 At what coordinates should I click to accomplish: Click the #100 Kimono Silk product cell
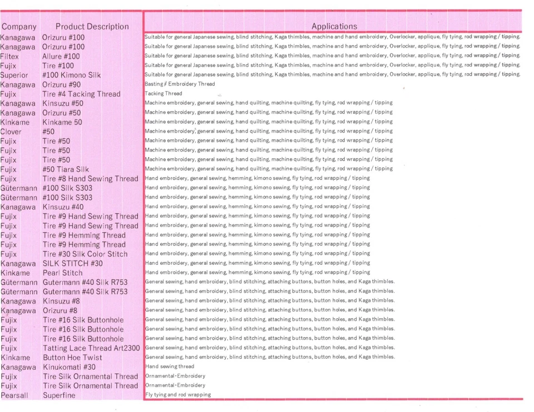(x=72, y=75)
